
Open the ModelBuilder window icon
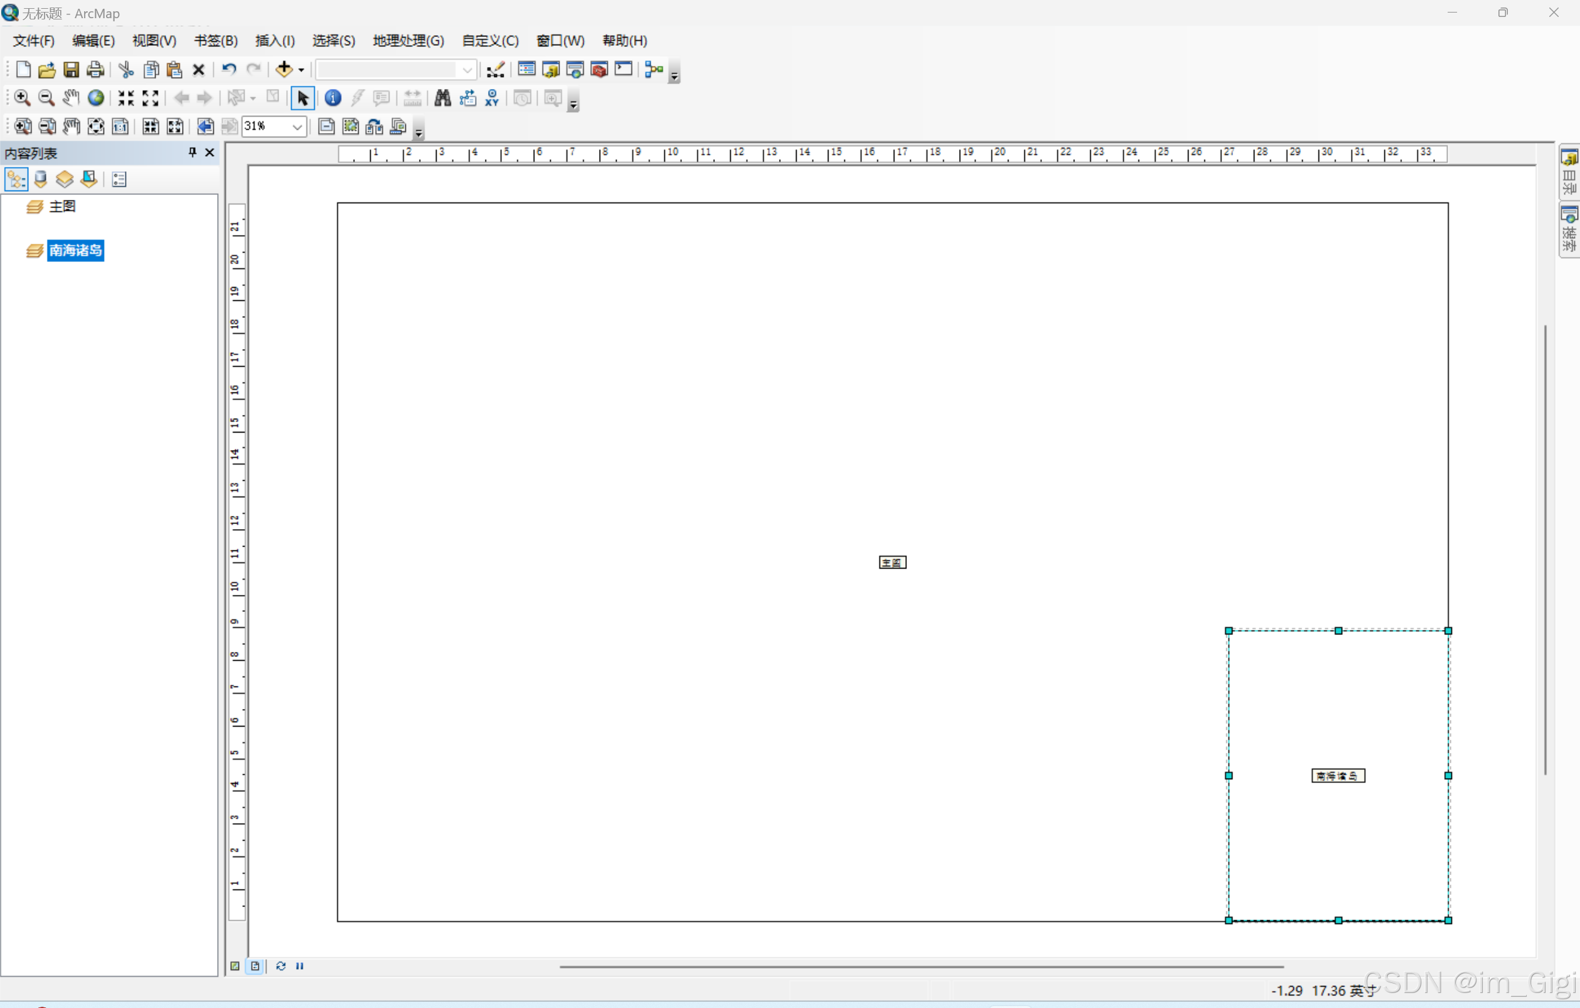pyautogui.click(x=654, y=69)
